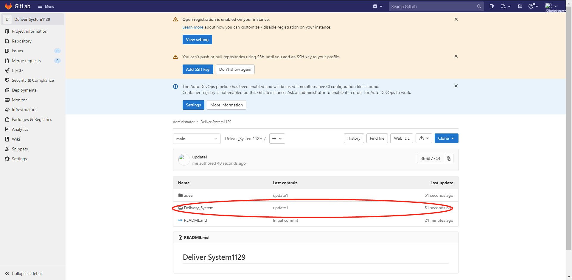Open commit hash 866d77c4
The height and width of the screenshot is (280, 572).
coord(430,158)
